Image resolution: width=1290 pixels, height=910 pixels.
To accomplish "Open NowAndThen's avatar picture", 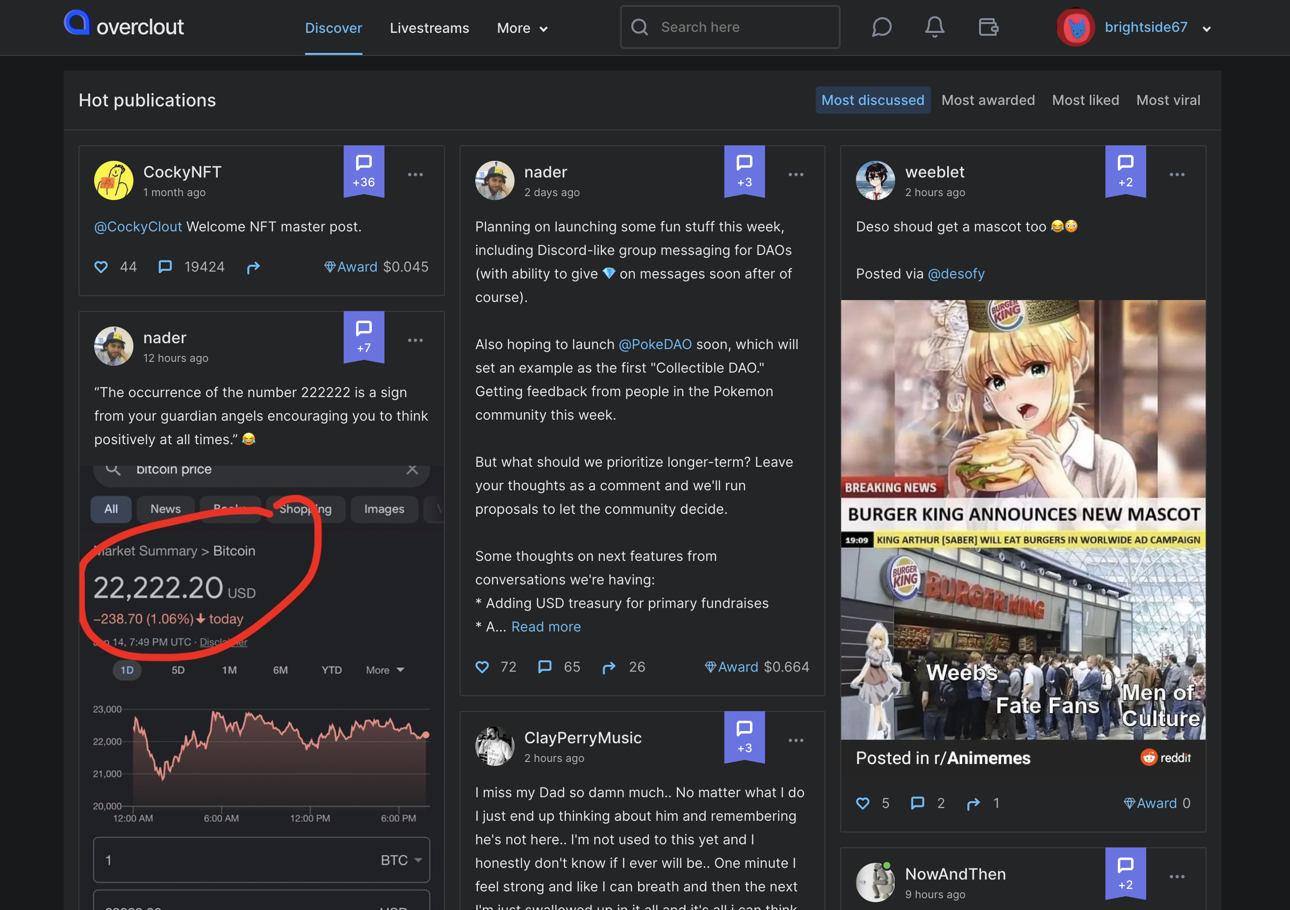I will (x=876, y=883).
